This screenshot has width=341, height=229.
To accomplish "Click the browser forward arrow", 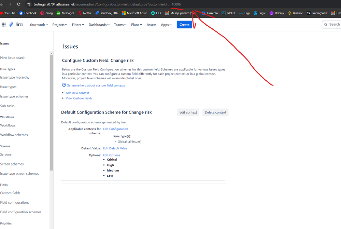I will click(x=10, y=4).
